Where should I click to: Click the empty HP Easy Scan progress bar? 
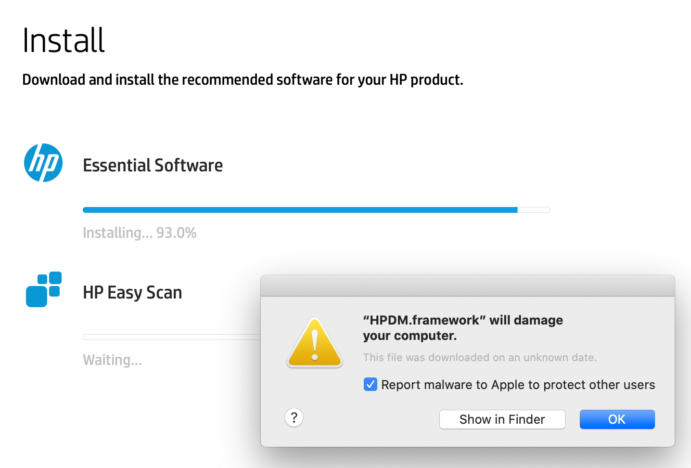click(171, 337)
